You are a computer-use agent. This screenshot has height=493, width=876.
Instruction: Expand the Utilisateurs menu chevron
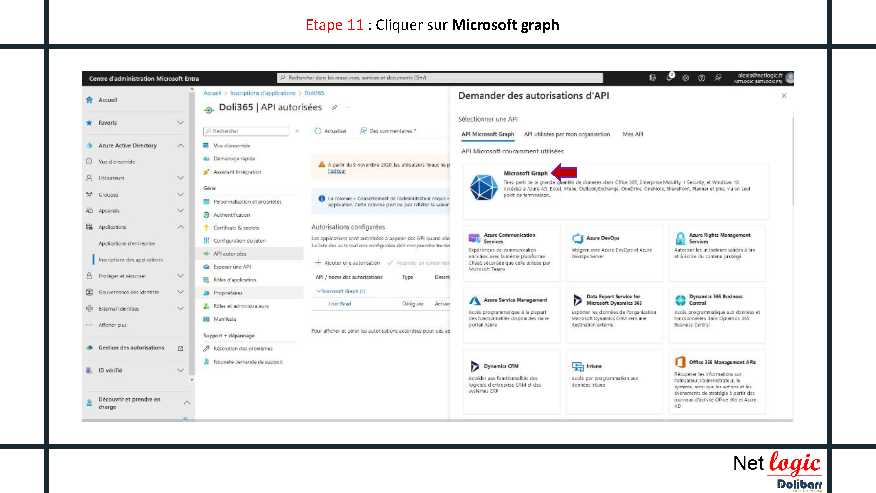click(x=180, y=178)
